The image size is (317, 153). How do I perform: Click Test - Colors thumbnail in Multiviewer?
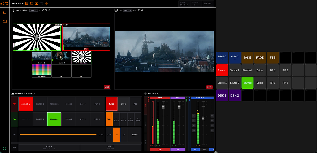(x=41, y=71)
